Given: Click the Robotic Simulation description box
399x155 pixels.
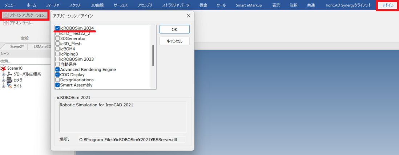Looking at the screenshot, I should point(123,117).
